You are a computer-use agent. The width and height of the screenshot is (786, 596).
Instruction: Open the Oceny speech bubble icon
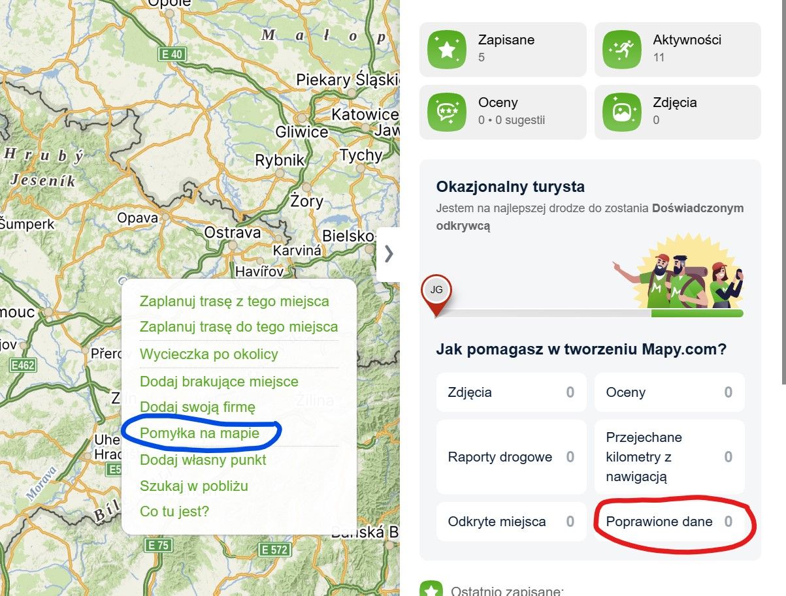447,112
